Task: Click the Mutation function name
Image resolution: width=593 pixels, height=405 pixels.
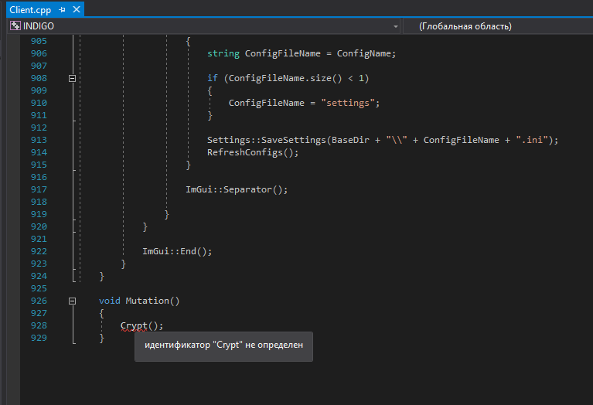Action: click(x=146, y=301)
